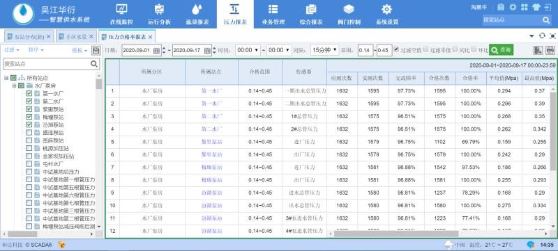Open the 综合报表 comprehensive report module
558x251 pixels.
(311, 14)
